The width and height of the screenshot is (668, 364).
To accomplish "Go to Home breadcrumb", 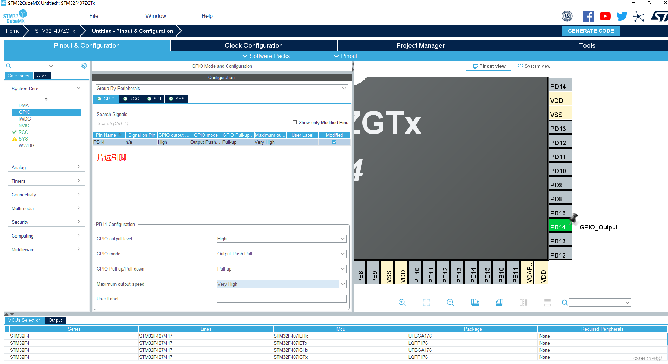I will pyautogui.click(x=13, y=31).
